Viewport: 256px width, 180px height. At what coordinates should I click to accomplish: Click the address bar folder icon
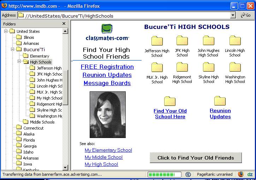pos(21,15)
